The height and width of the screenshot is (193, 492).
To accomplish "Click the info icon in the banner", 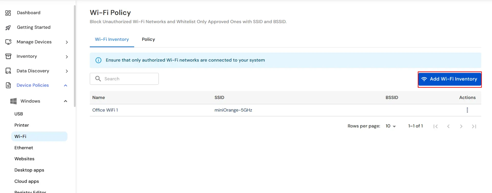I will pyautogui.click(x=98, y=60).
